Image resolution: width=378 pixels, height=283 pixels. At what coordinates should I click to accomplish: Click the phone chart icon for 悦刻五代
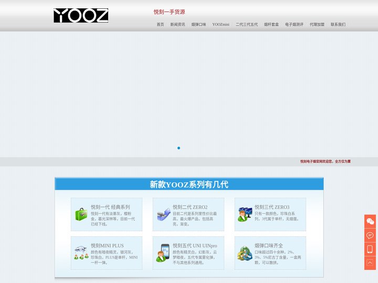pos(163,253)
